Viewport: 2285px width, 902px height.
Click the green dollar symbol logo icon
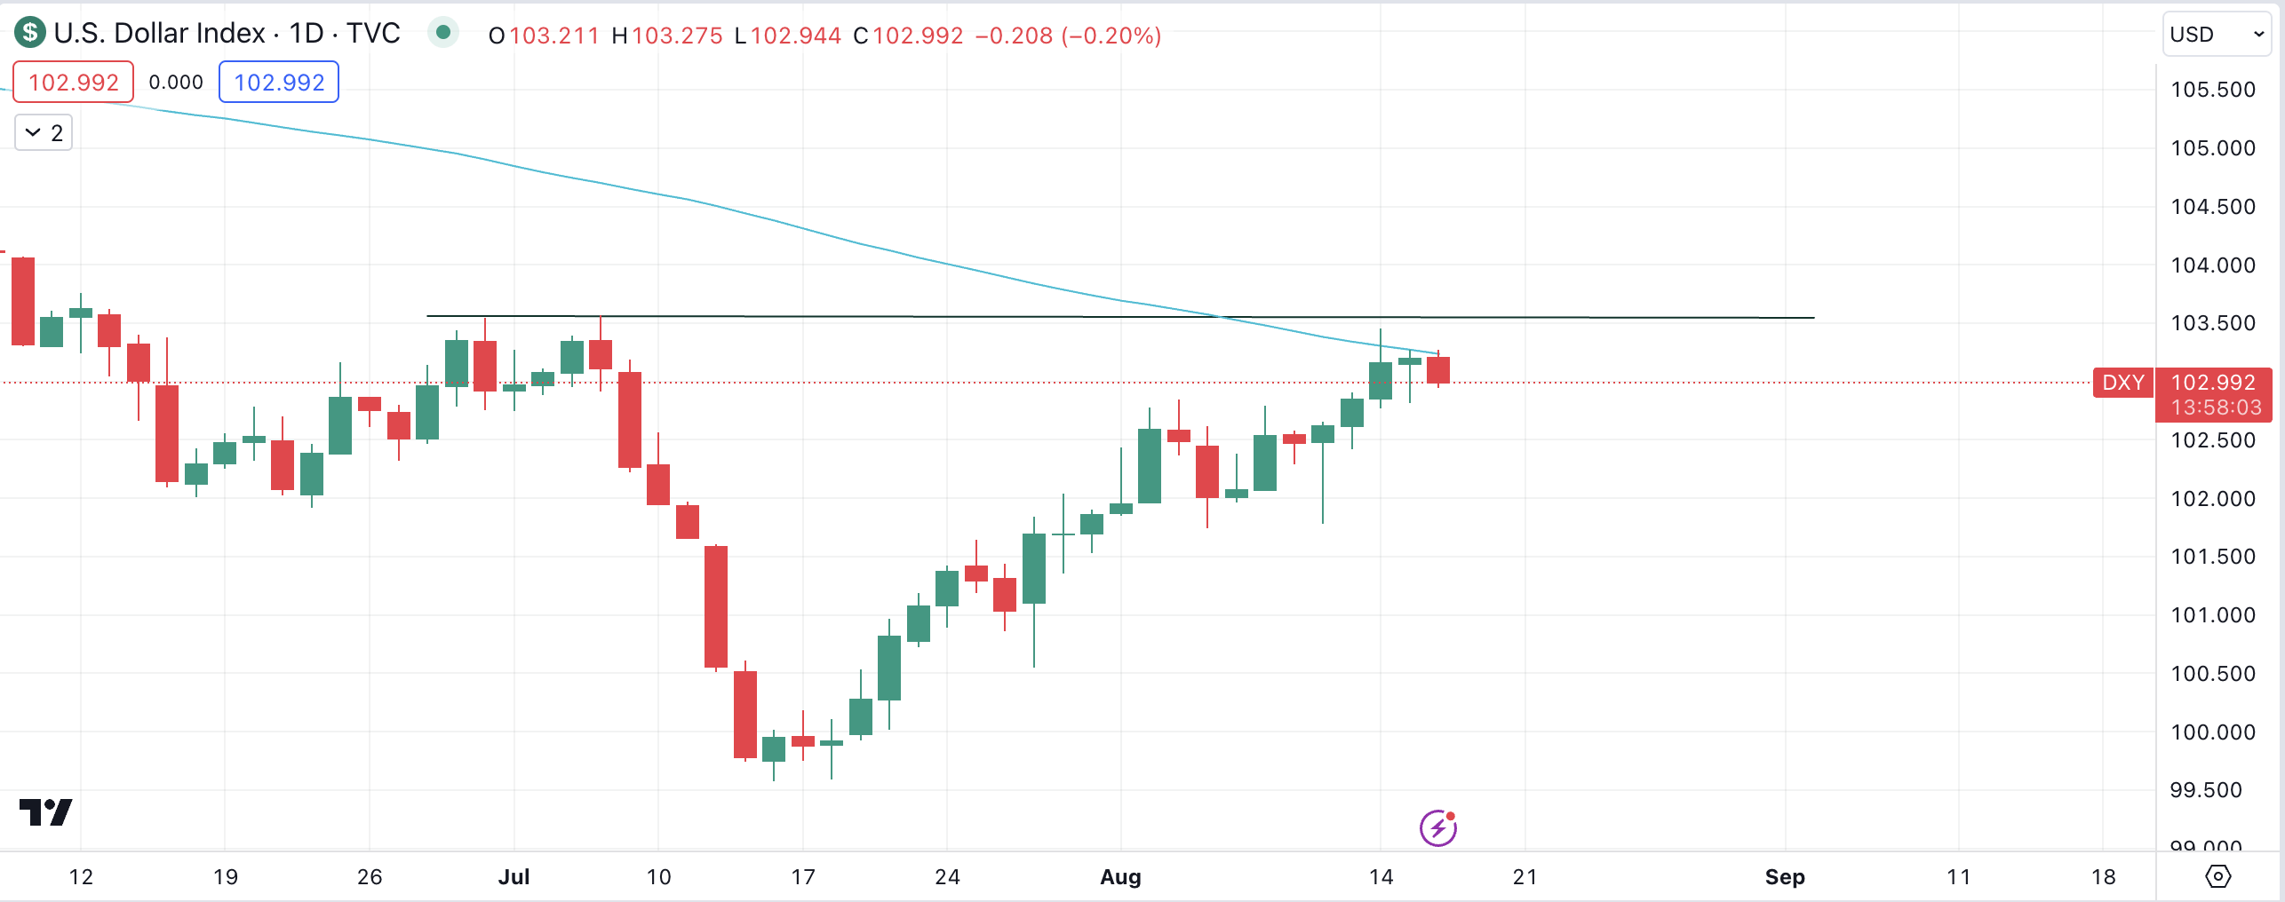(x=30, y=34)
